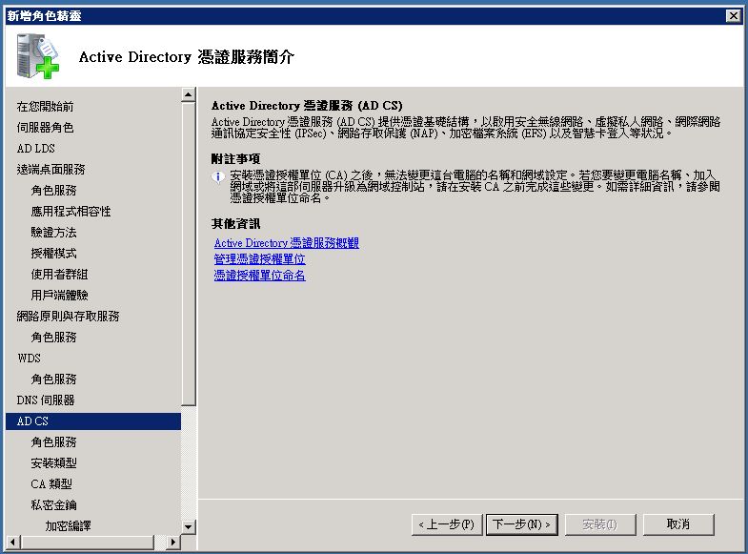Click the 下一步(N) button
The height and width of the screenshot is (554, 748).
tap(521, 524)
